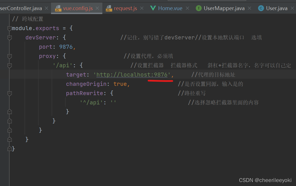Screen dimensions: 296x186
Task: Click the devServer property name
Action: (x=41, y=37)
